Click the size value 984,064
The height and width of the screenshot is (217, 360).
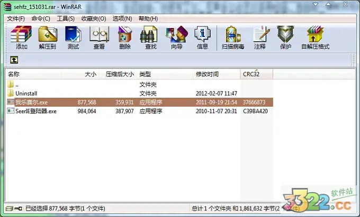click(87, 111)
